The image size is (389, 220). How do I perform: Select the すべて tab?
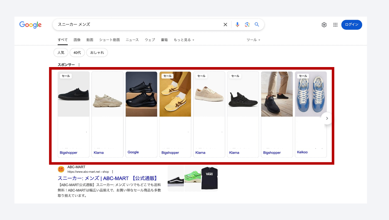point(63,40)
